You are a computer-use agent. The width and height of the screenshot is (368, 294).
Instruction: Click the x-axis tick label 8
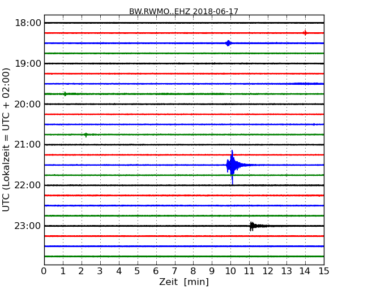193,271
